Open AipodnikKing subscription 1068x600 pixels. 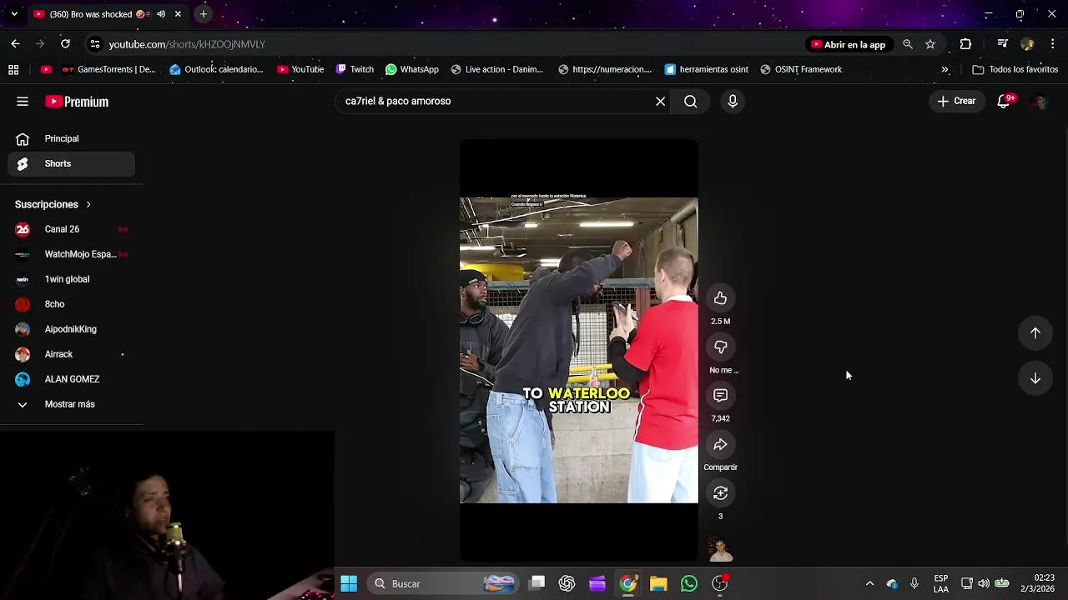(72, 329)
